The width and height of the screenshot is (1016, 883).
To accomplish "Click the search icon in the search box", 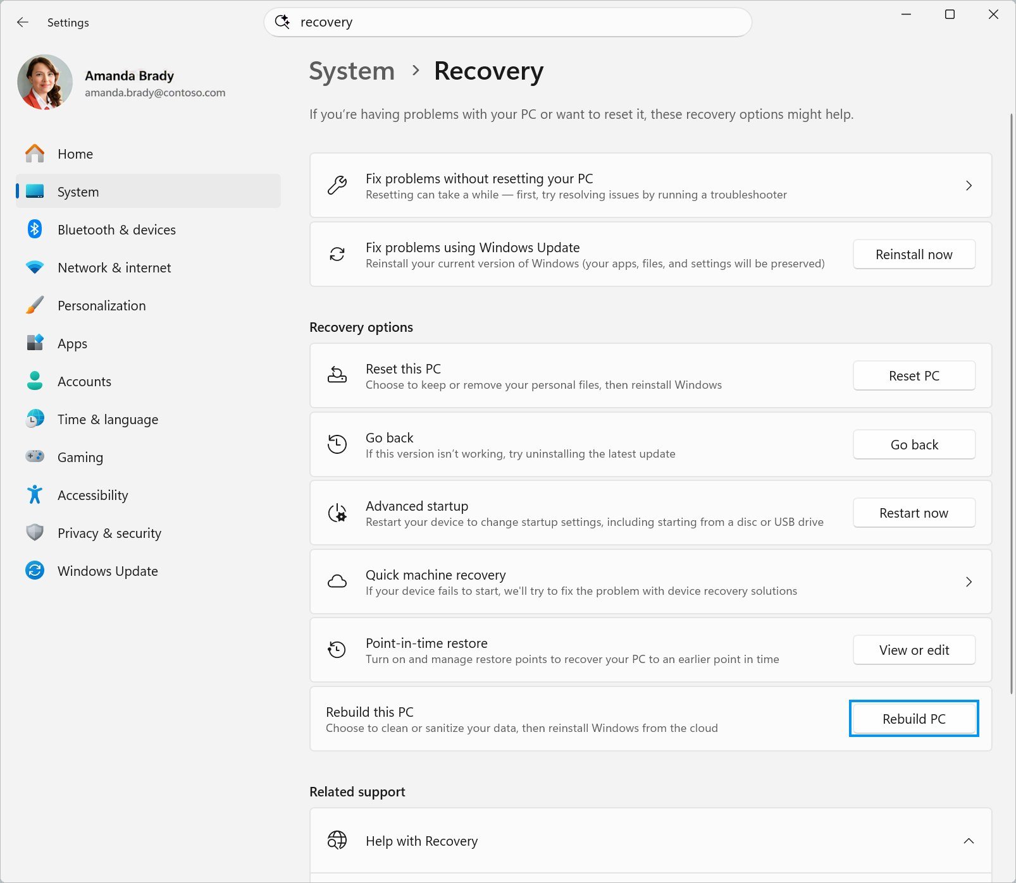I will (282, 21).
